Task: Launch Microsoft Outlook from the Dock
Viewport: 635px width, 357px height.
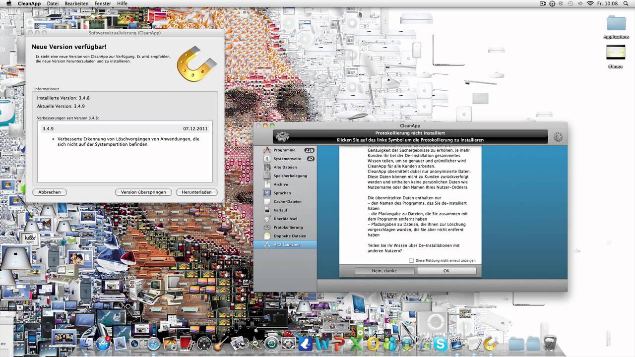Action: coord(373,343)
